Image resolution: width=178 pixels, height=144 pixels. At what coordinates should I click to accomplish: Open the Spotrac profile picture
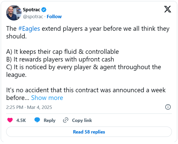pyautogui.click(x=14, y=13)
